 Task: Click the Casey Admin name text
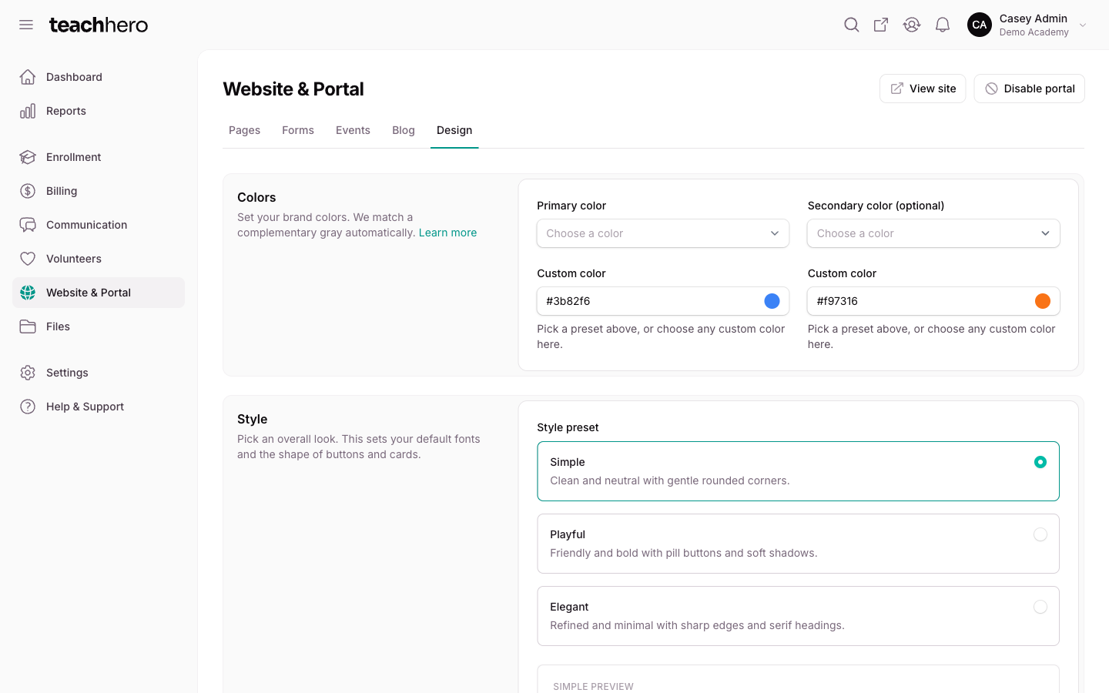coord(1034,18)
